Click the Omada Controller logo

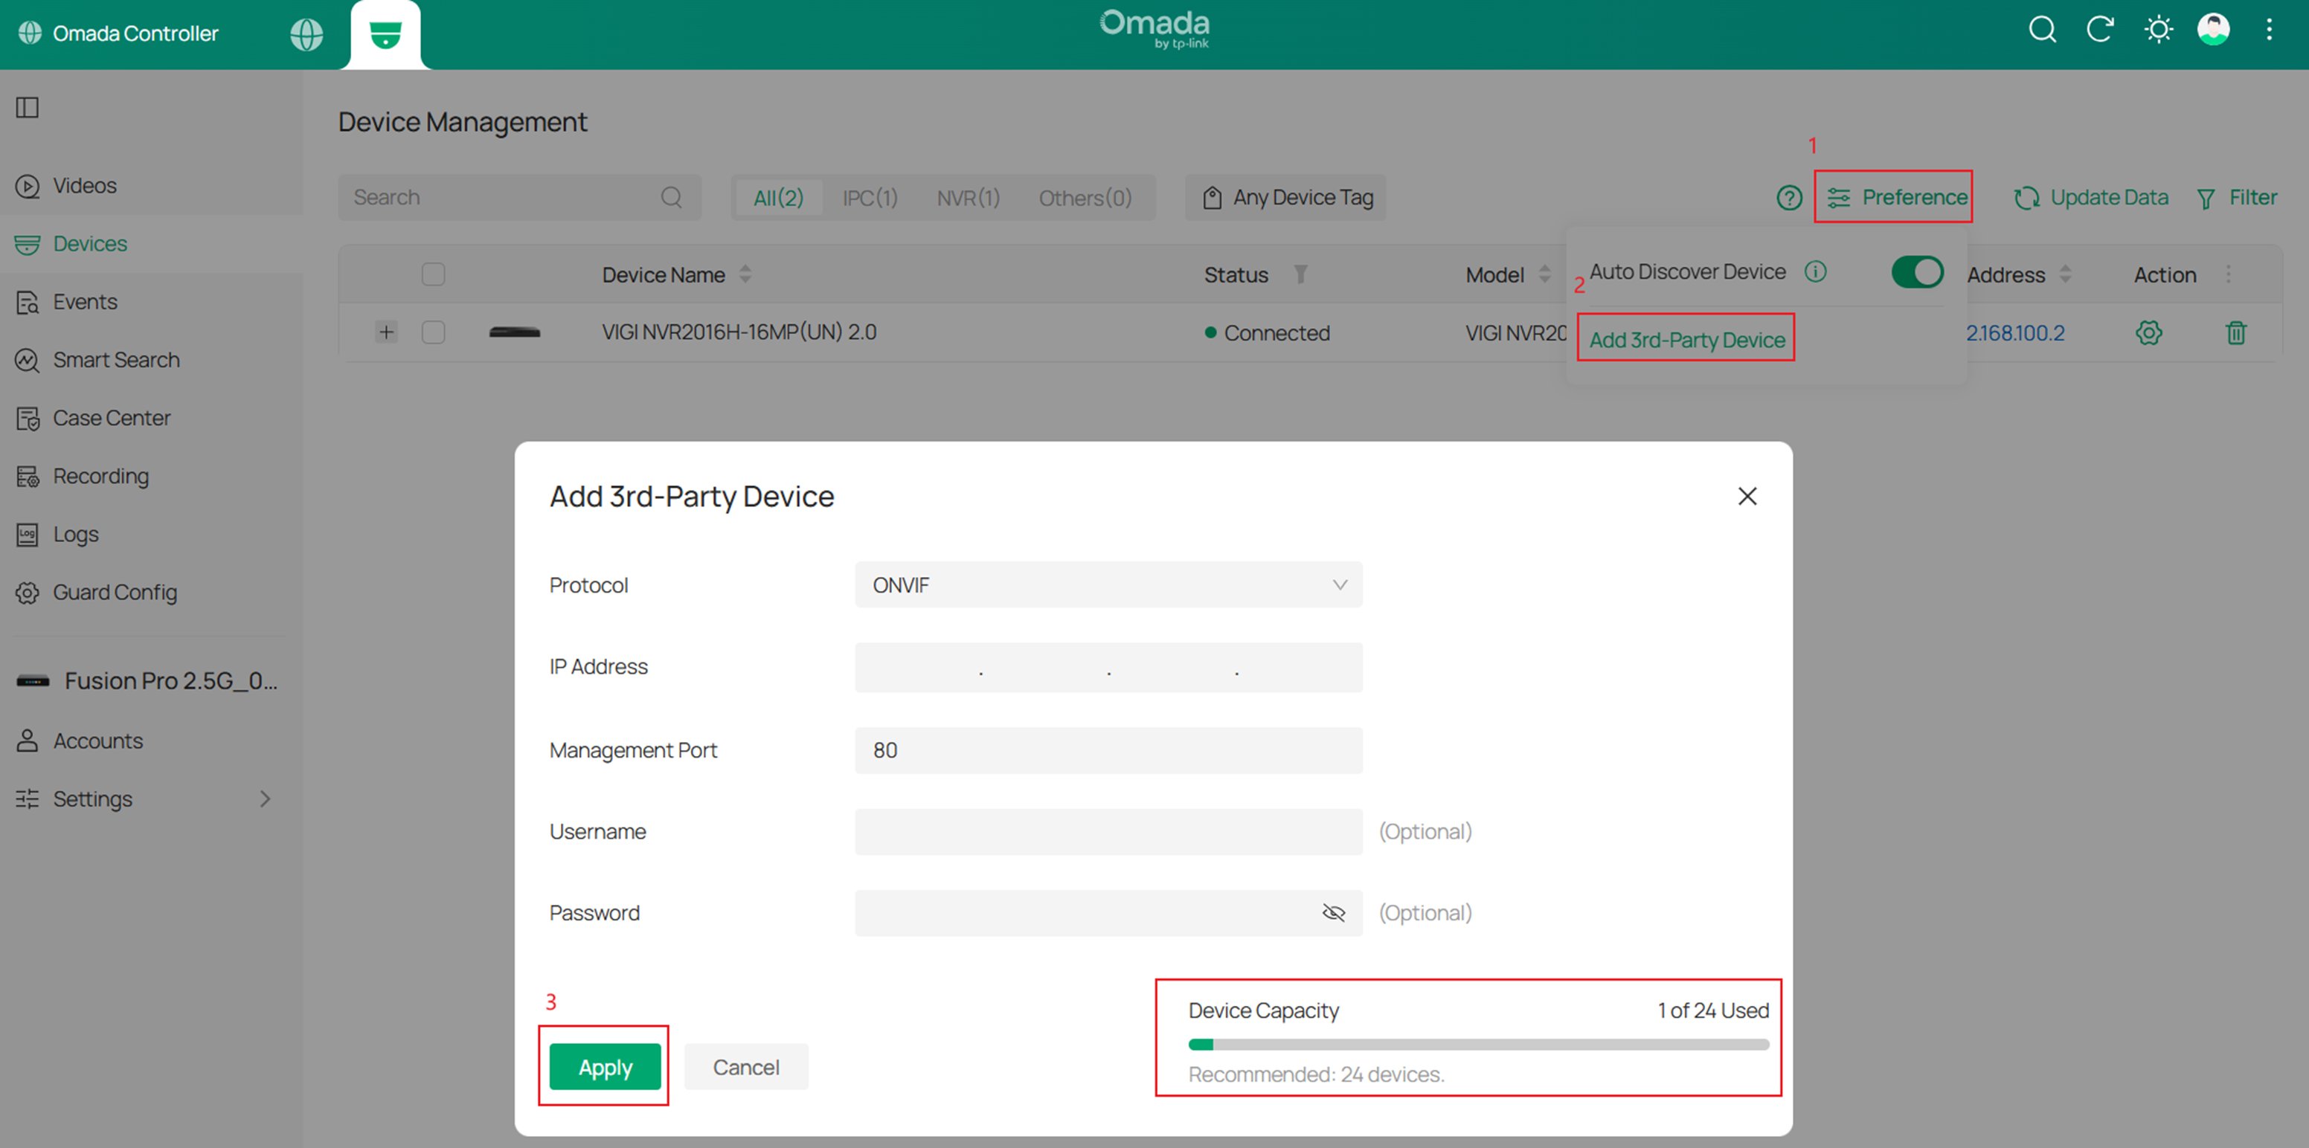pyautogui.click(x=118, y=33)
